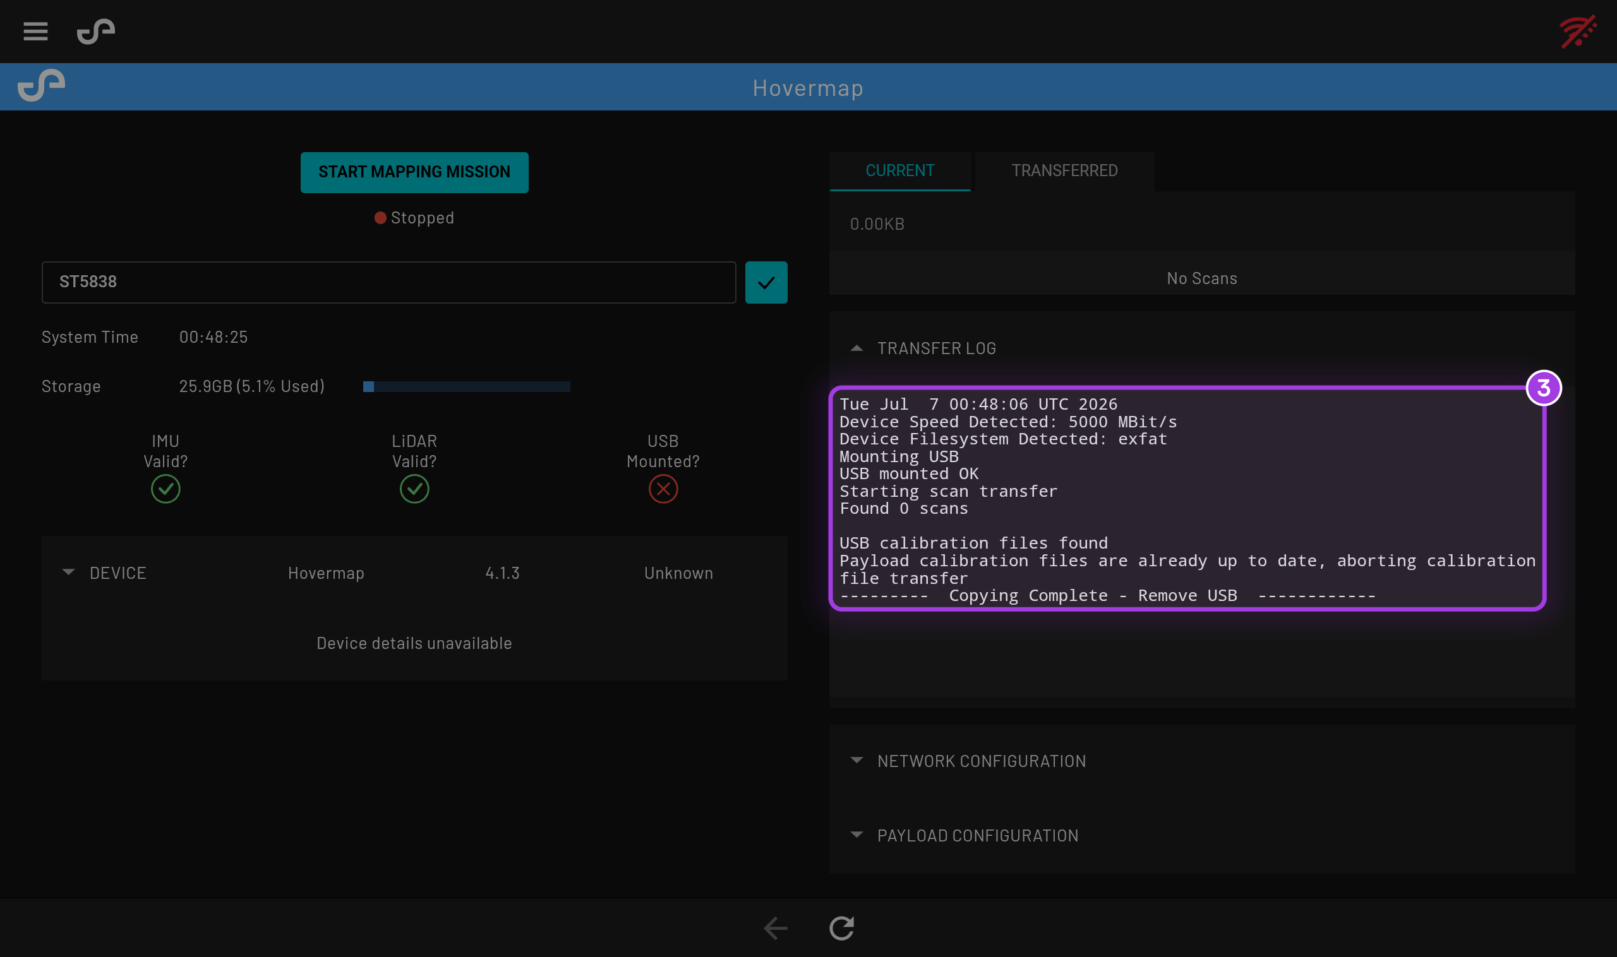Click the Device Speed Detected log line
This screenshot has width=1617, height=957.
point(1008,422)
